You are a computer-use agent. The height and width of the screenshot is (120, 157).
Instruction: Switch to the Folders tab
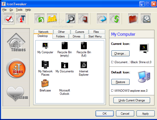pos(60,36)
